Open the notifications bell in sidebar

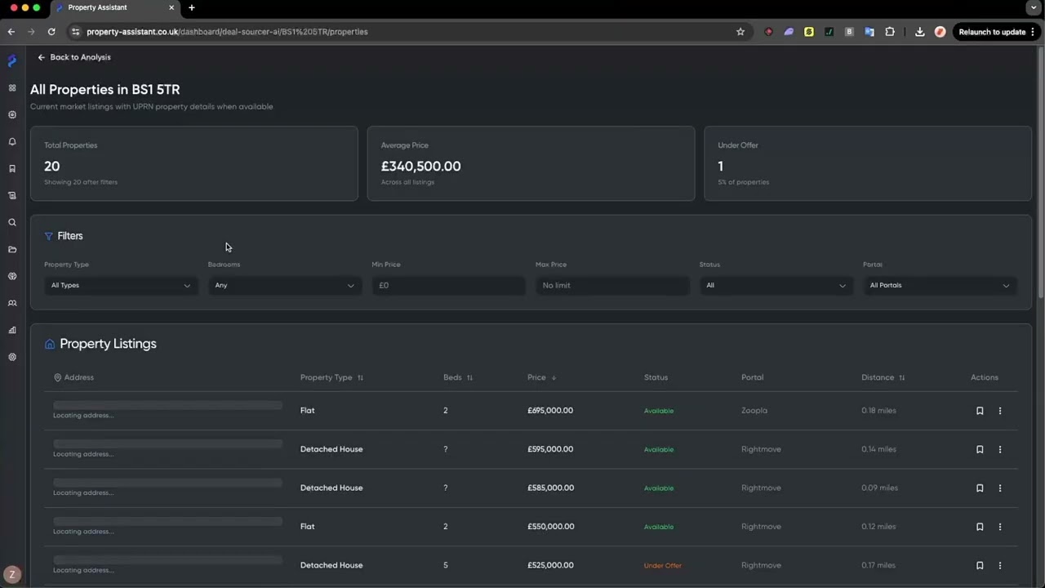coord(12,141)
